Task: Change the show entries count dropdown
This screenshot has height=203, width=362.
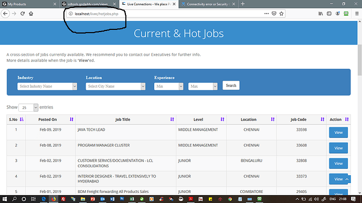Action: (28, 108)
